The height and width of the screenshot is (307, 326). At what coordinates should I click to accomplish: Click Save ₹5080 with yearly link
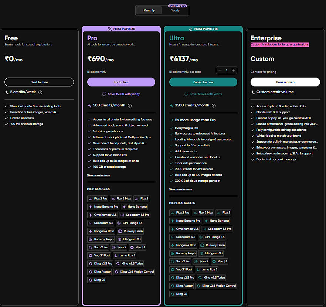coord(121,94)
